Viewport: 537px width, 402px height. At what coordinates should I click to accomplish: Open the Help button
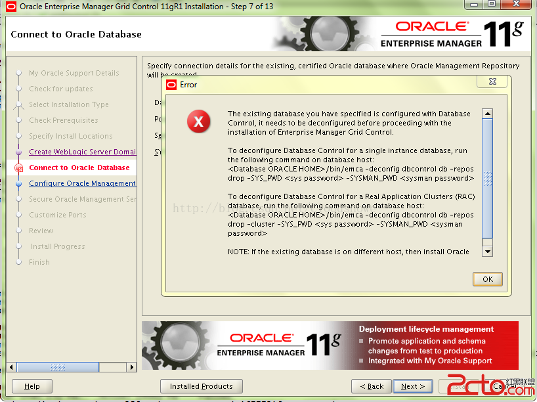coord(32,386)
